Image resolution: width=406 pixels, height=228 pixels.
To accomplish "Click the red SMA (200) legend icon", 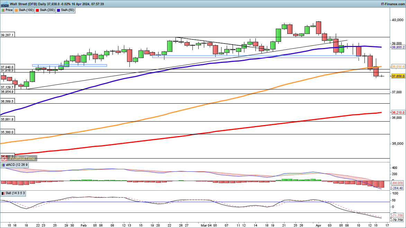I will [37, 10].
